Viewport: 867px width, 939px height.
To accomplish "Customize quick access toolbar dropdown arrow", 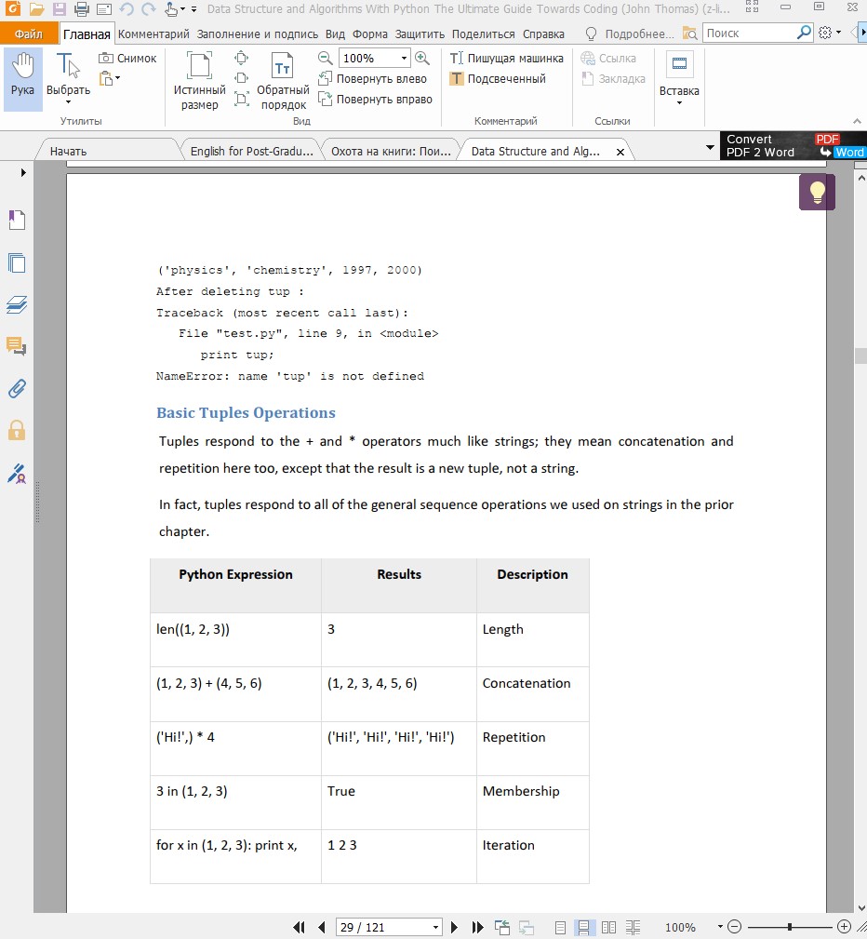I will pyautogui.click(x=193, y=9).
